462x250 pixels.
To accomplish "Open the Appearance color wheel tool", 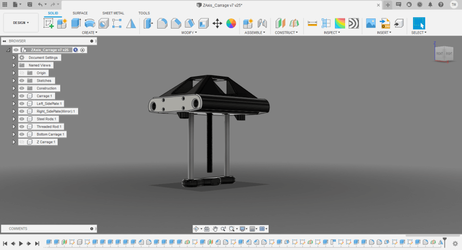I will pos(231,23).
